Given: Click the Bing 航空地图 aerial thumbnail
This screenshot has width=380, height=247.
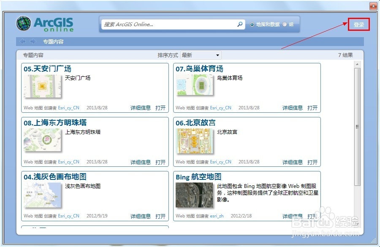Looking at the screenshot, I should click(x=194, y=195).
